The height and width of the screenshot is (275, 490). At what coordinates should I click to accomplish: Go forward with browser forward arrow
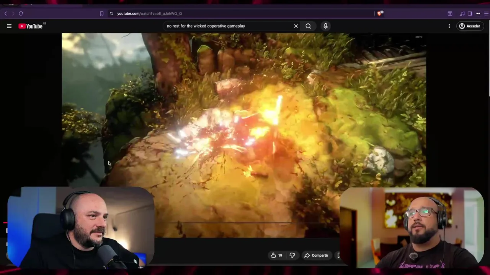point(13,13)
